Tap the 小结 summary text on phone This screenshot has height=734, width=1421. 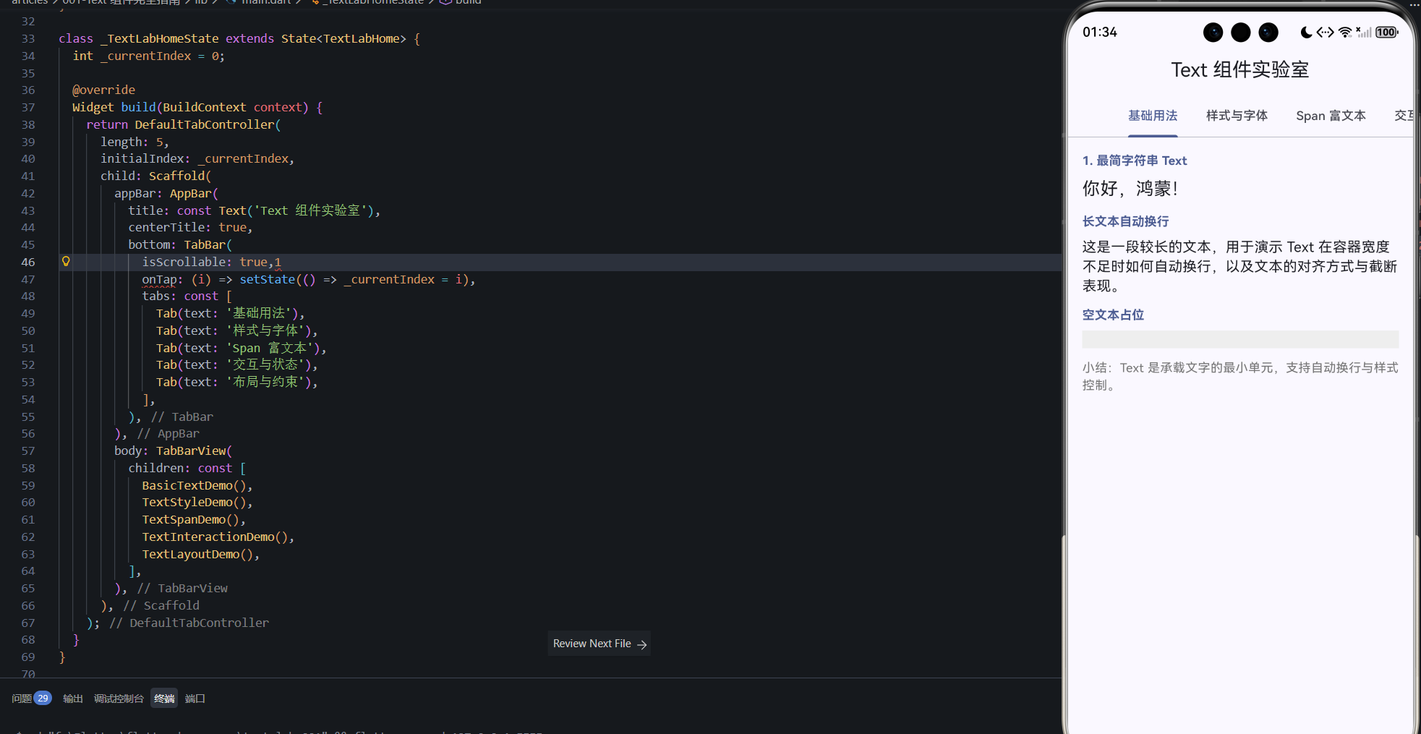[1239, 376]
